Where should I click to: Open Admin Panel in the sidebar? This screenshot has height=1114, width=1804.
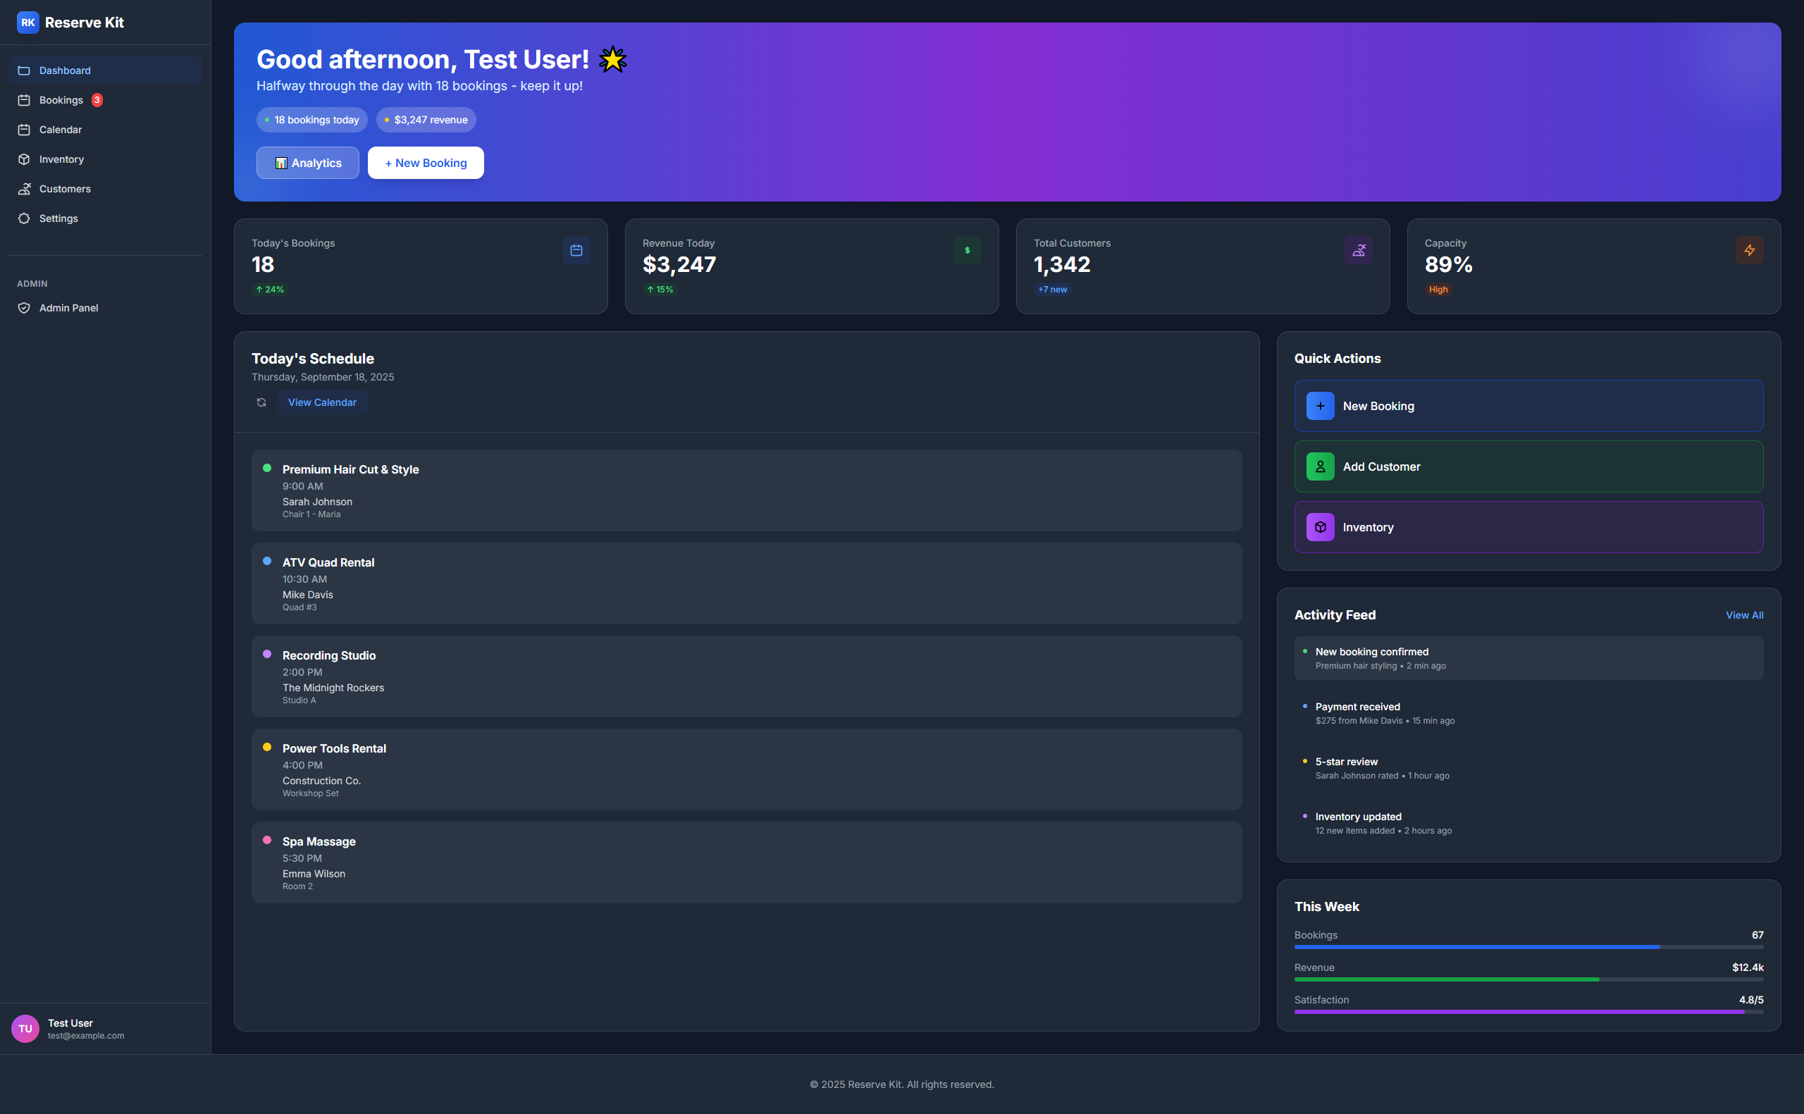pyautogui.click(x=68, y=308)
